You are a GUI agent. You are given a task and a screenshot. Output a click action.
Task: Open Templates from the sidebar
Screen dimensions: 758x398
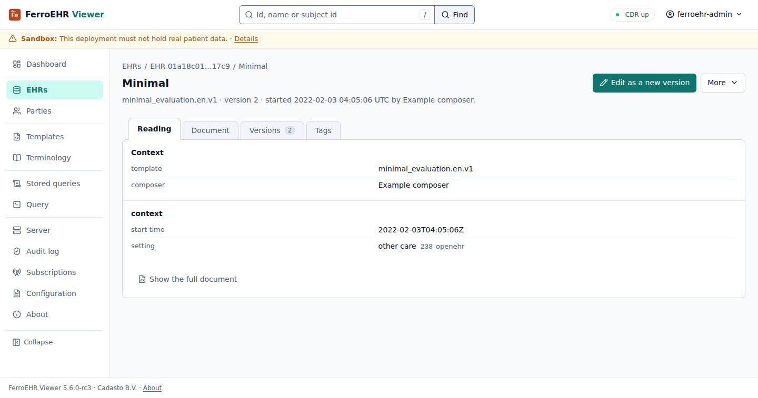click(54, 137)
